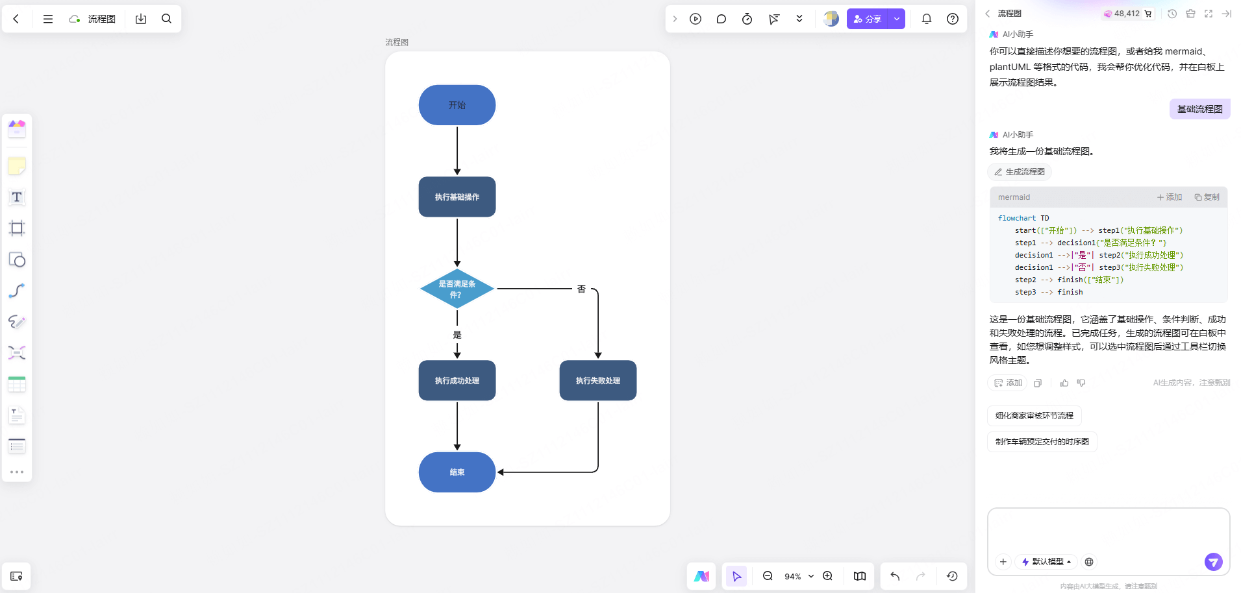Toggle the web search globe icon
Viewport: 1241px width, 593px height.
[1089, 562]
